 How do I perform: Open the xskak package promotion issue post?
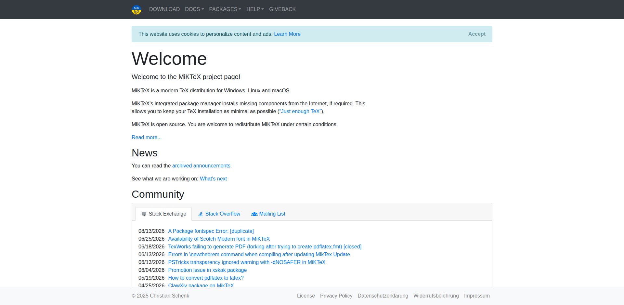tap(207, 270)
